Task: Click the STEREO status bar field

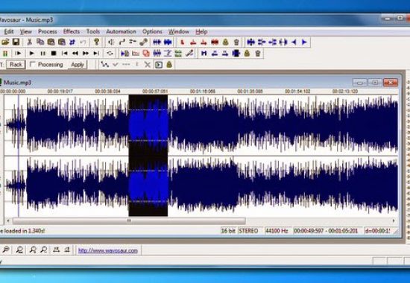Action: [248, 231]
